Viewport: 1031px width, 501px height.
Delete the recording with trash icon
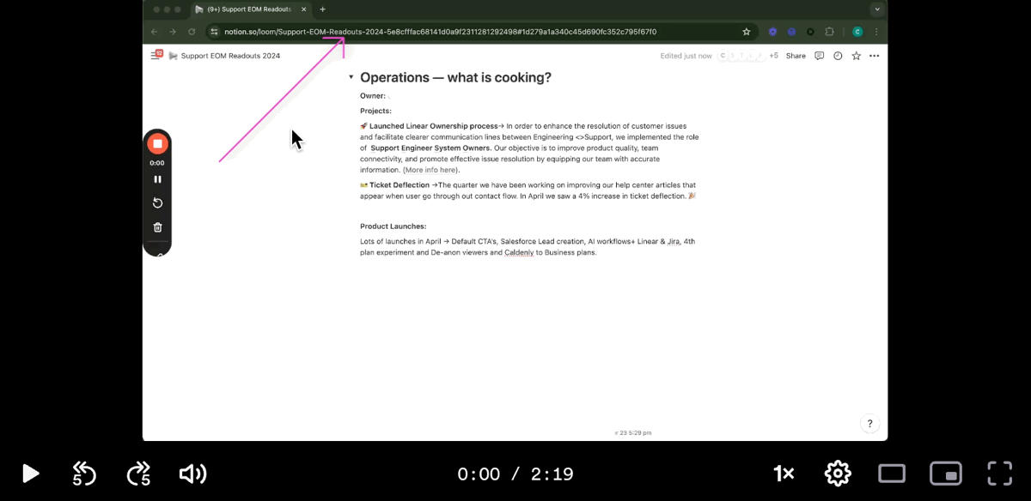click(157, 227)
